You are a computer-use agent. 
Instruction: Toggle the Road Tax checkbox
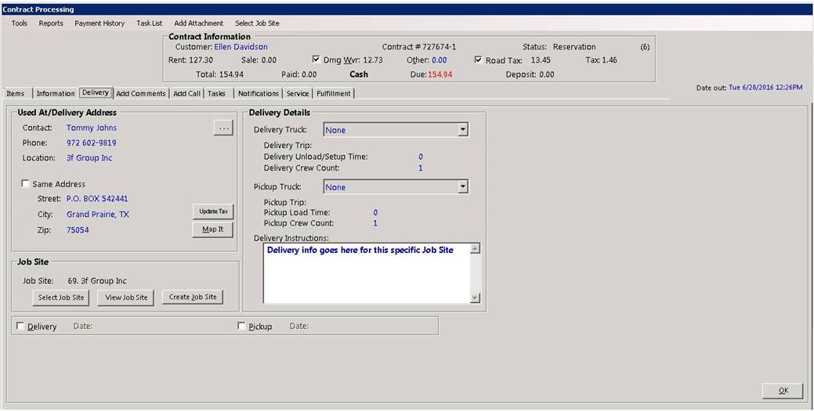(x=479, y=59)
